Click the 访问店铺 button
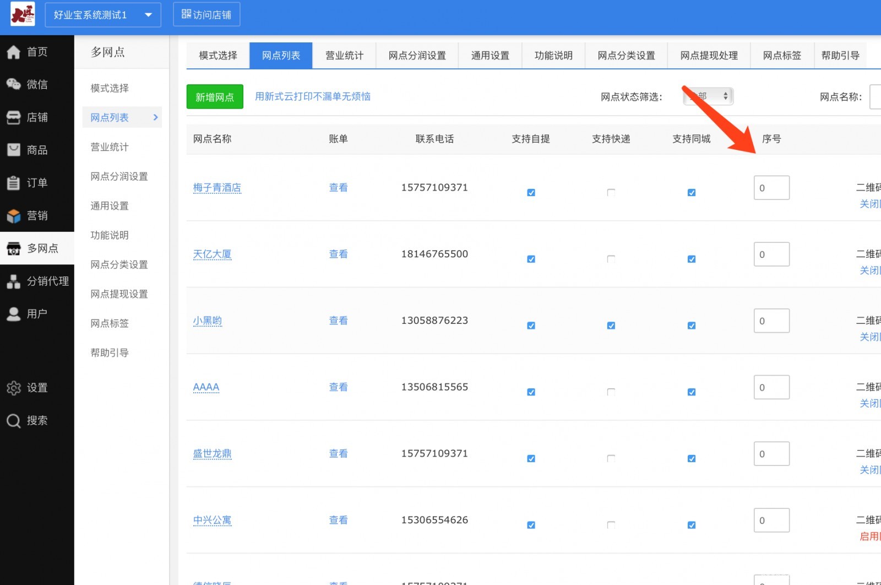 pos(206,15)
